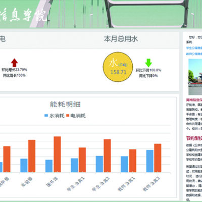Click the 电消耗 legend label text
This screenshot has width=202, height=202.
coord(78,116)
